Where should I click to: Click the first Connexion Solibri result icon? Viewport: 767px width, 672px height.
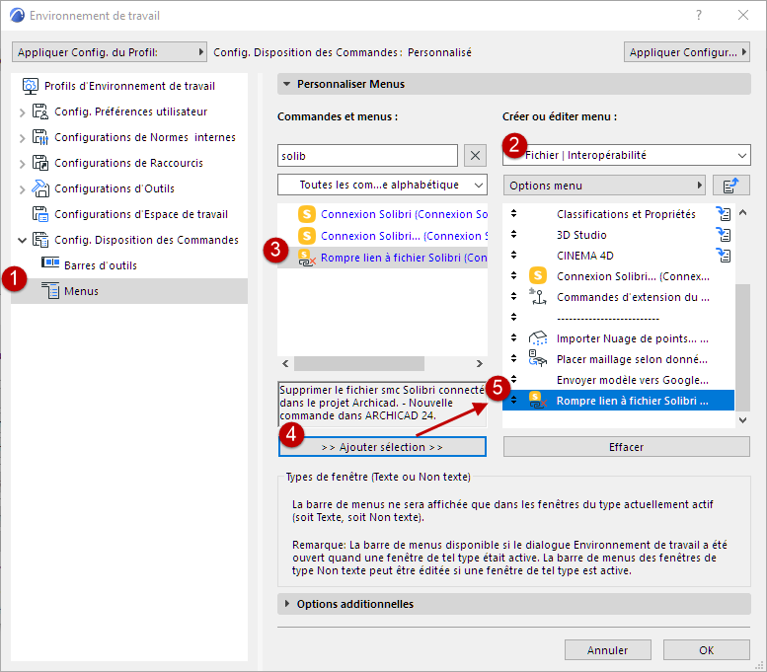click(x=307, y=214)
